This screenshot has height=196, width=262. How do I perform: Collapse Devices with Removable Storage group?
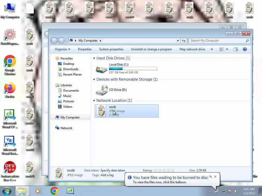pyautogui.click(x=94, y=79)
